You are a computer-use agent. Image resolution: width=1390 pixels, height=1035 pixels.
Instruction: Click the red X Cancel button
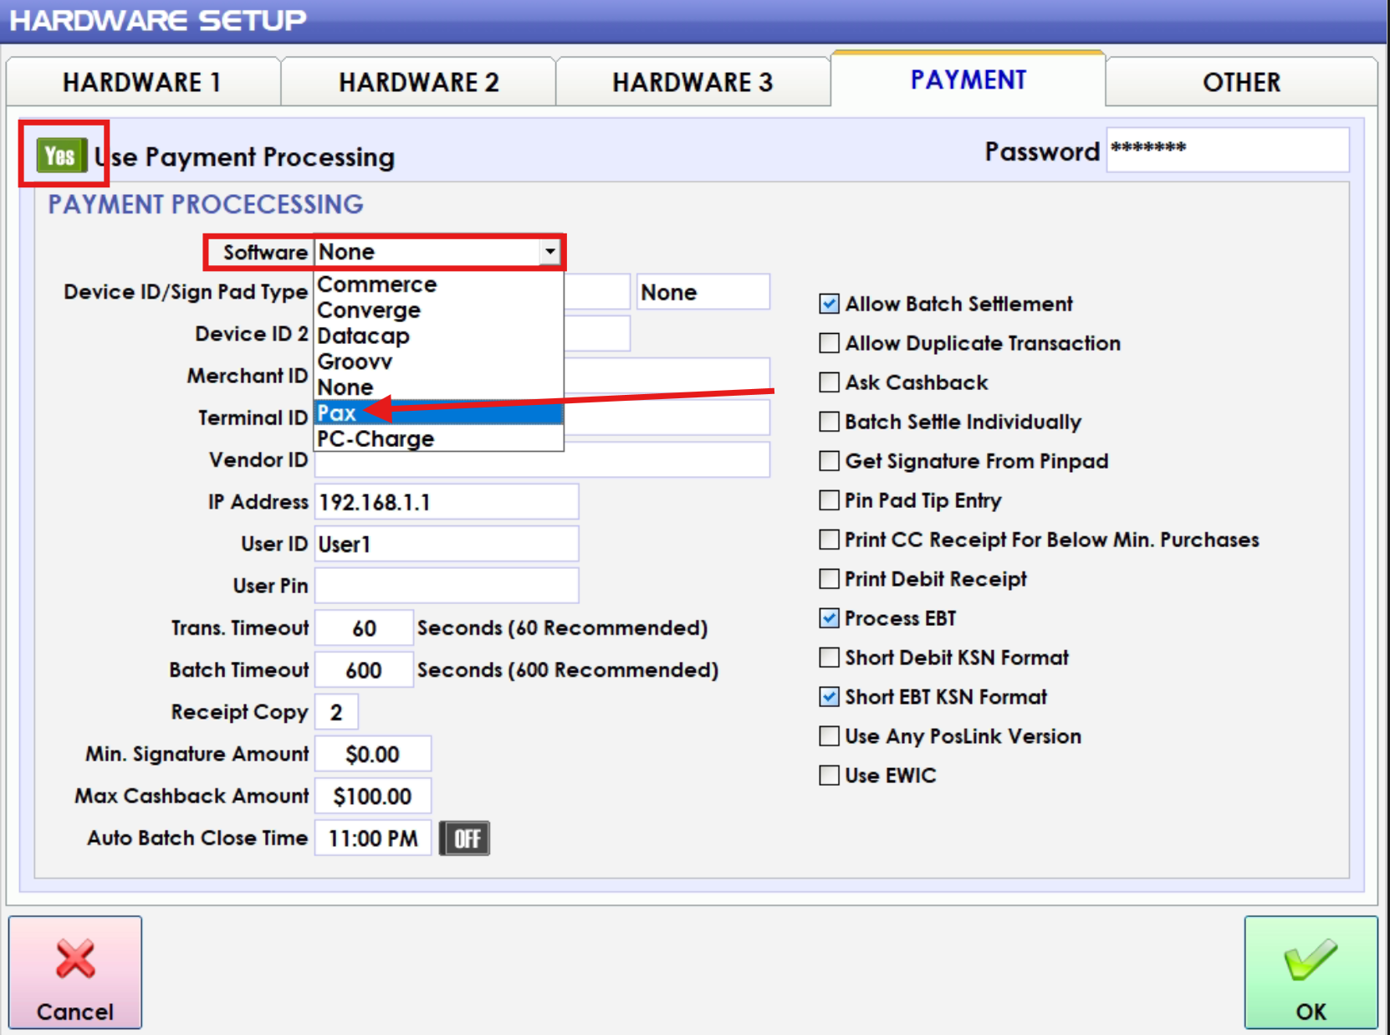[x=75, y=972]
